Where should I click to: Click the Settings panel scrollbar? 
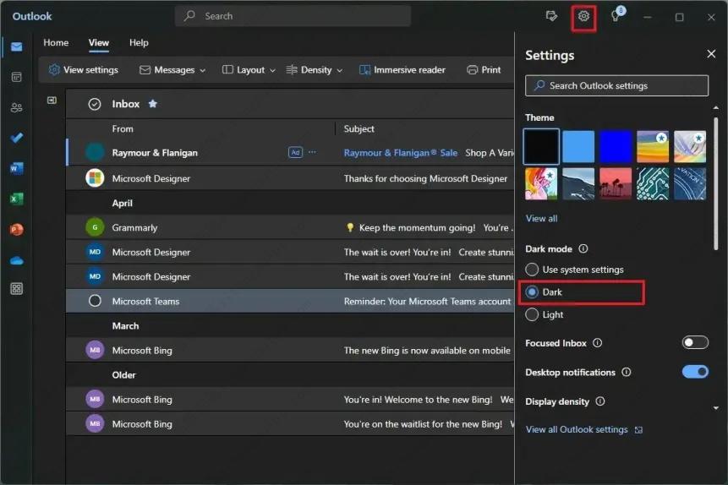tap(715, 183)
